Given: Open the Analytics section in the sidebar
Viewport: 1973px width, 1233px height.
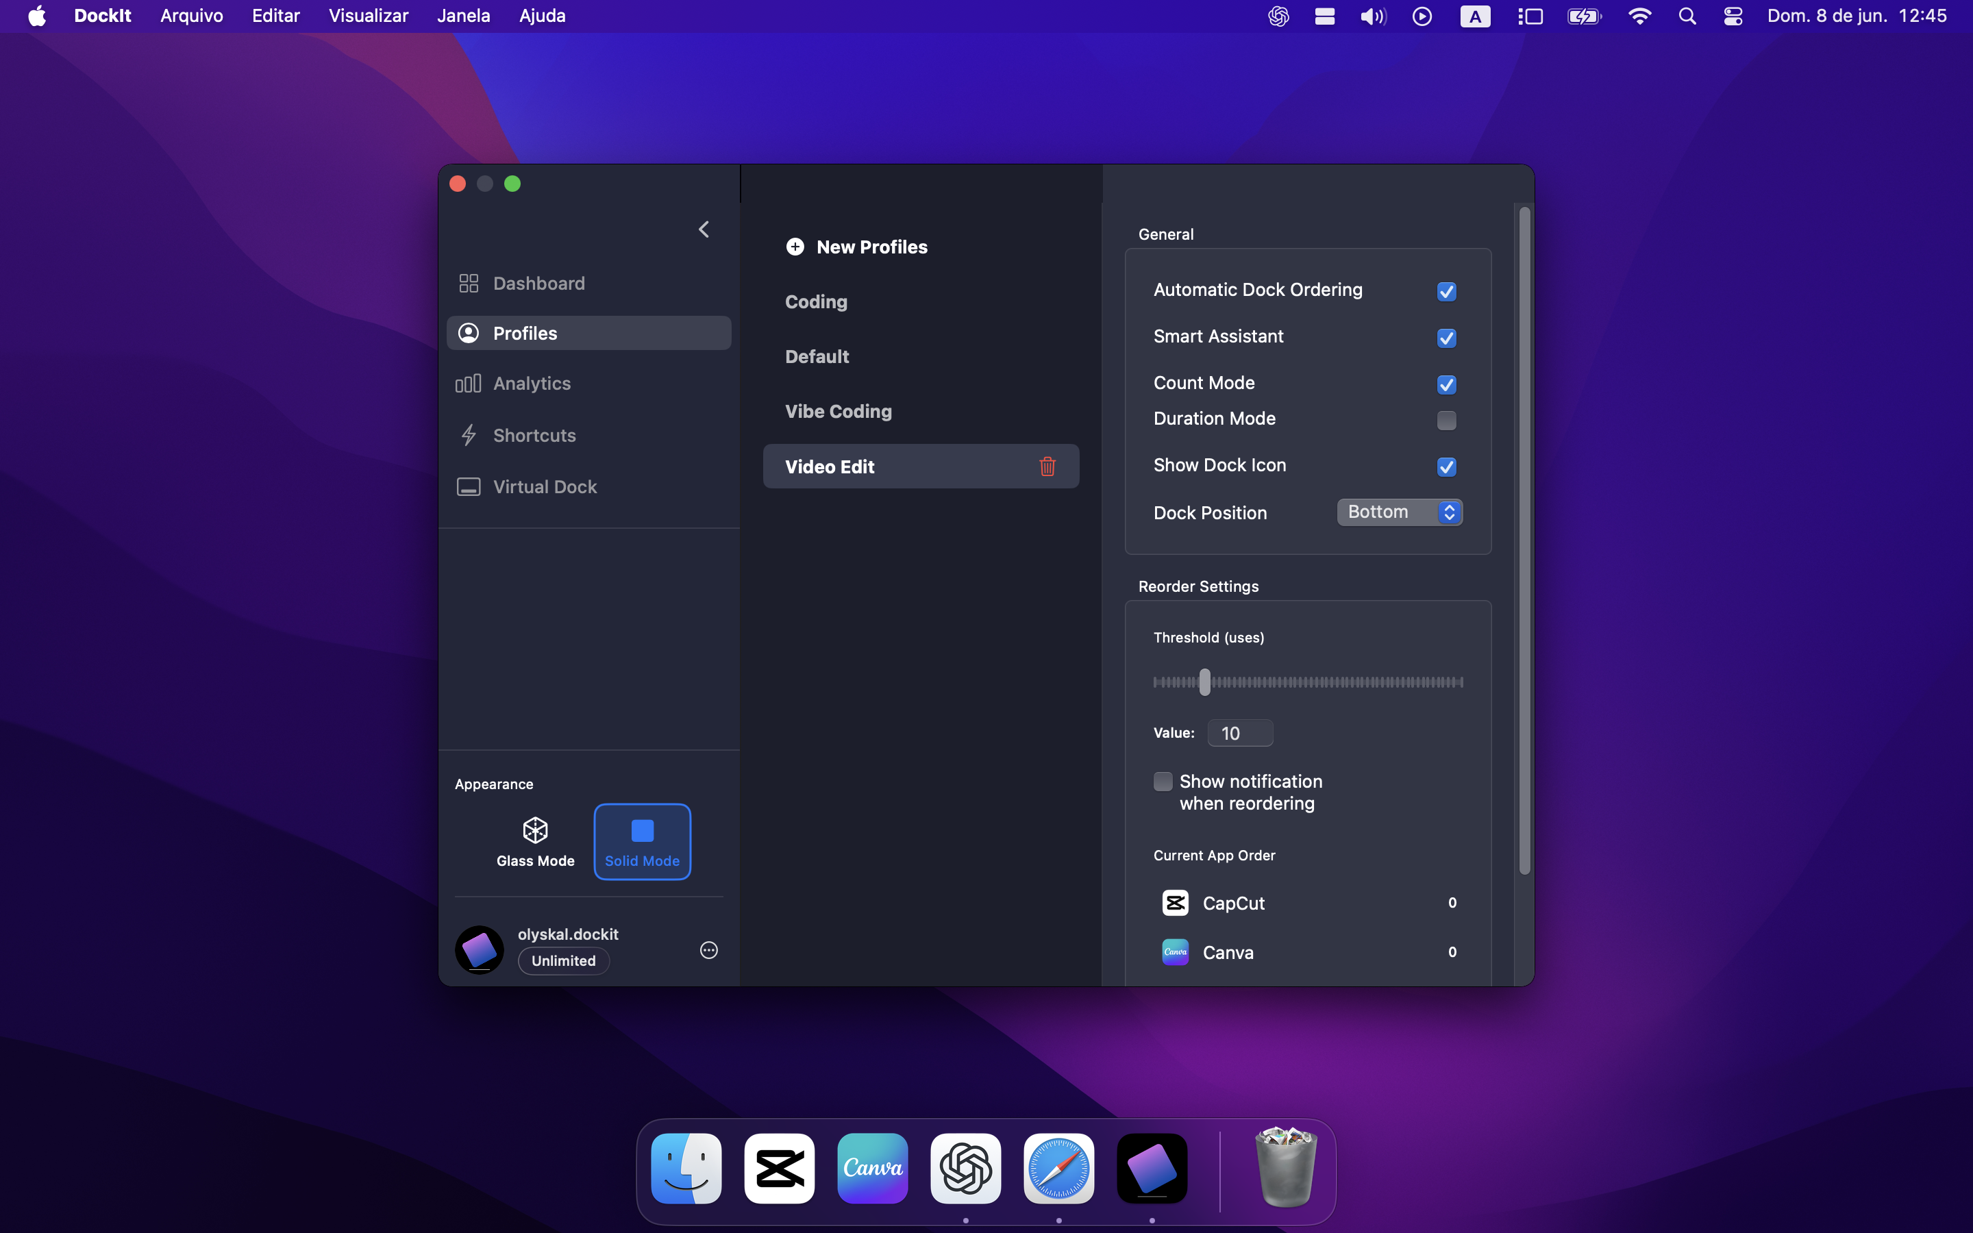Looking at the screenshot, I should (x=532, y=384).
